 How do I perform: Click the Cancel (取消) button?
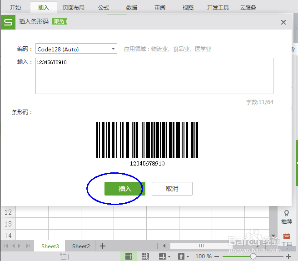[x=172, y=189]
